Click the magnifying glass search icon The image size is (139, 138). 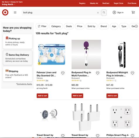(x=104, y=13)
